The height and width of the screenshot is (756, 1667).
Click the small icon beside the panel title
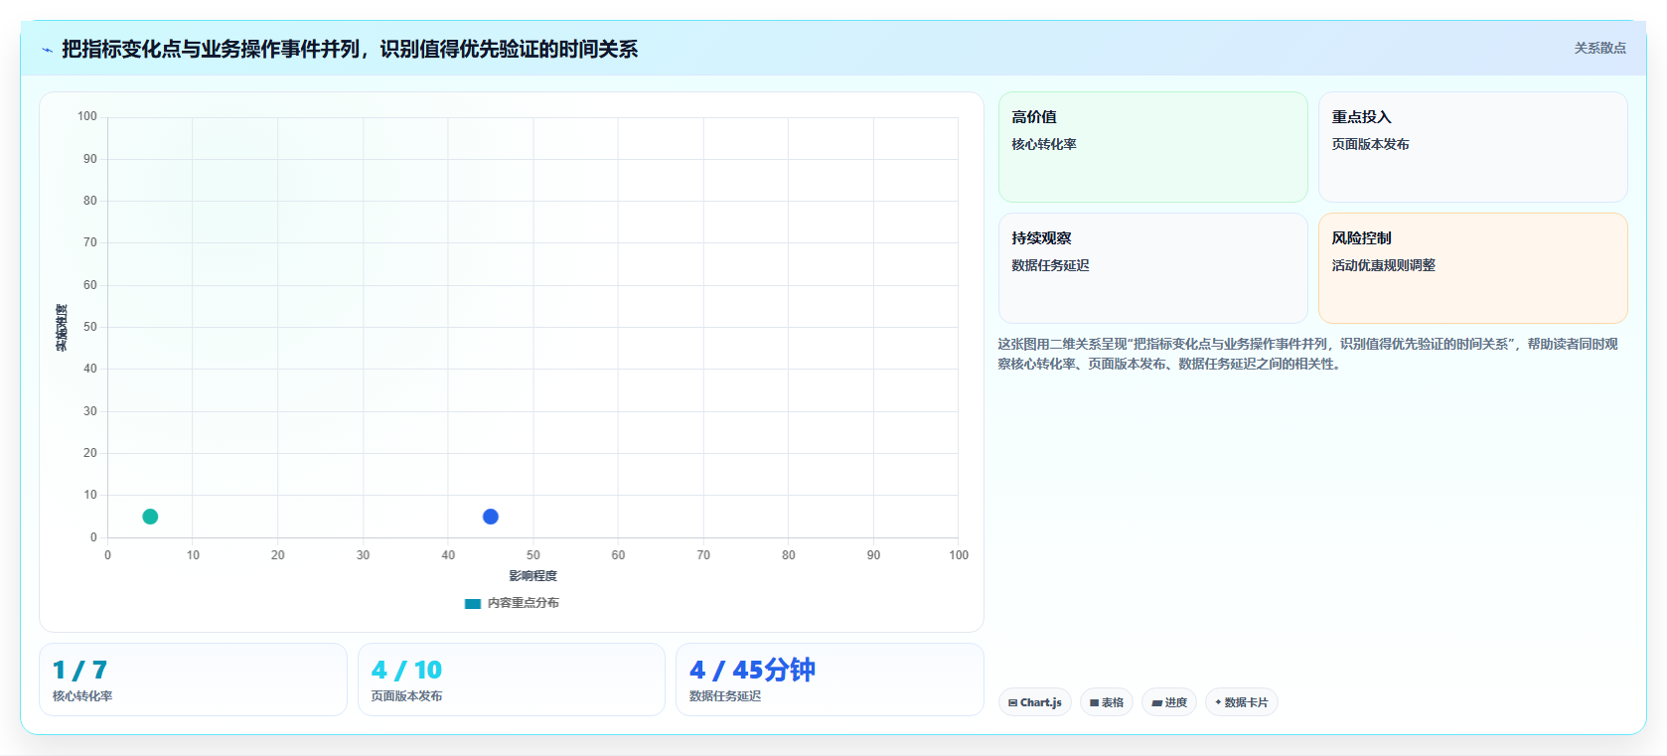47,50
